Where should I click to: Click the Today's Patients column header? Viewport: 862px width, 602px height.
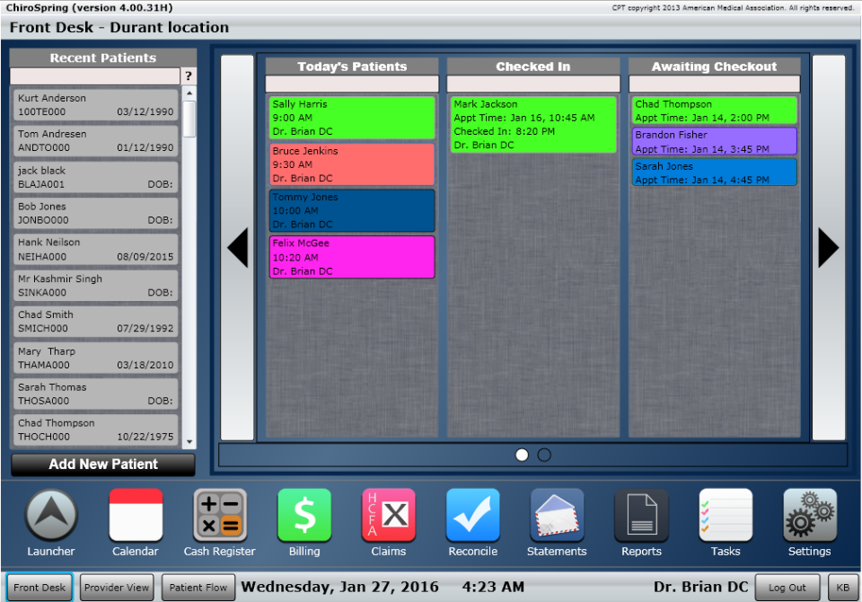point(352,66)
